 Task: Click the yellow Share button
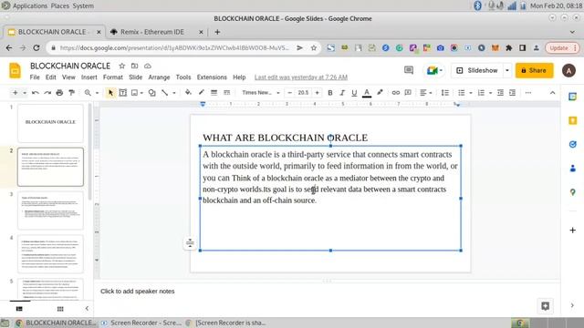534,70
